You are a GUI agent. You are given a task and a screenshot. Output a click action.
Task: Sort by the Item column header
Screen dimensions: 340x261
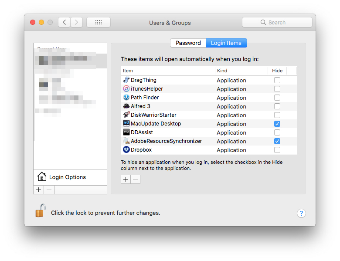pos(168,71)
